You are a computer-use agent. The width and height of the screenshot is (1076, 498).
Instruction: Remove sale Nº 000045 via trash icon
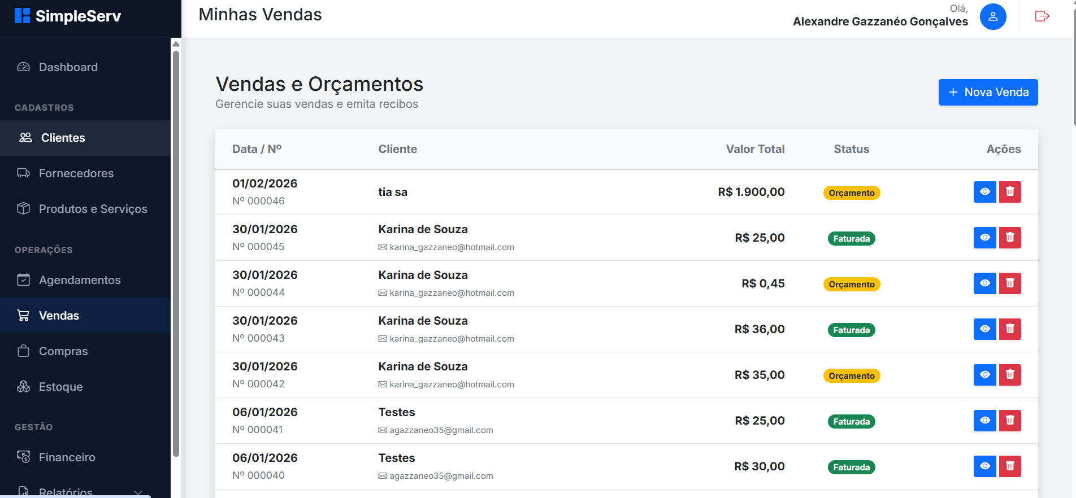click(1009, 238)
